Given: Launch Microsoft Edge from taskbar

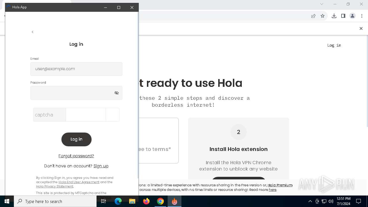Looking at the screenshot, I should tap(118, 201).
